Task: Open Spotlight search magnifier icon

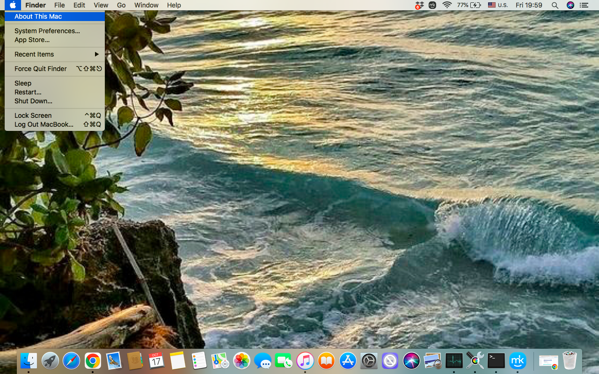Action: tap(555, 5)
